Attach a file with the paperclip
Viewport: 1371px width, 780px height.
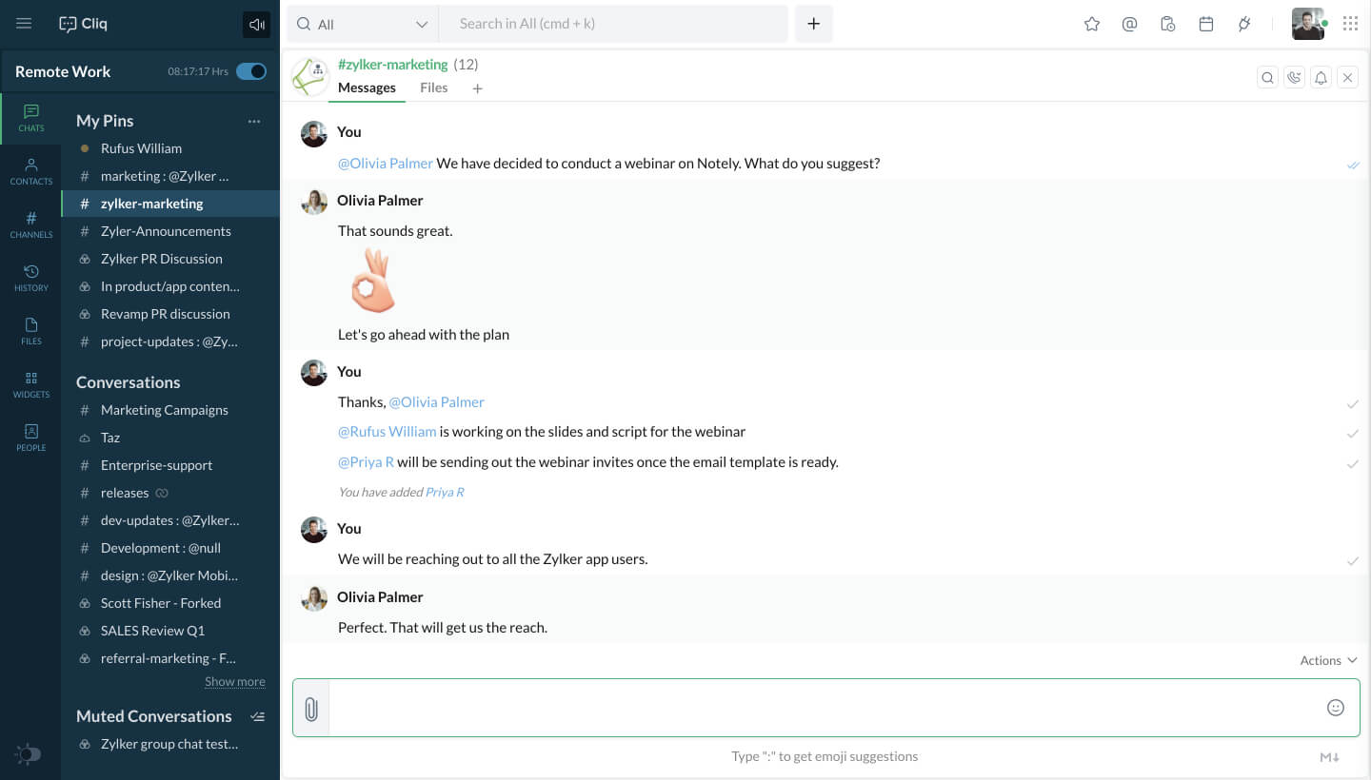point(311,708)
